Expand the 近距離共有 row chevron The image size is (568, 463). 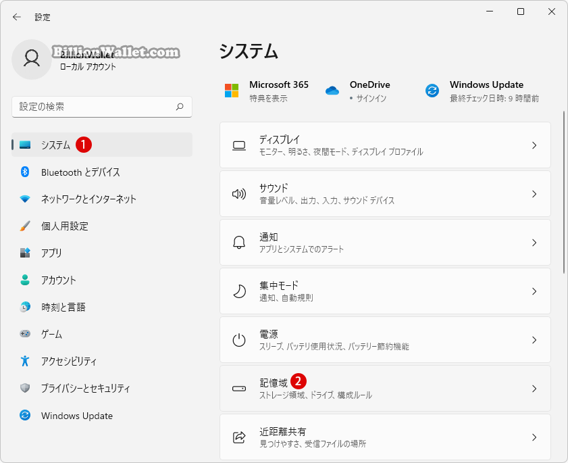point(534,437)
